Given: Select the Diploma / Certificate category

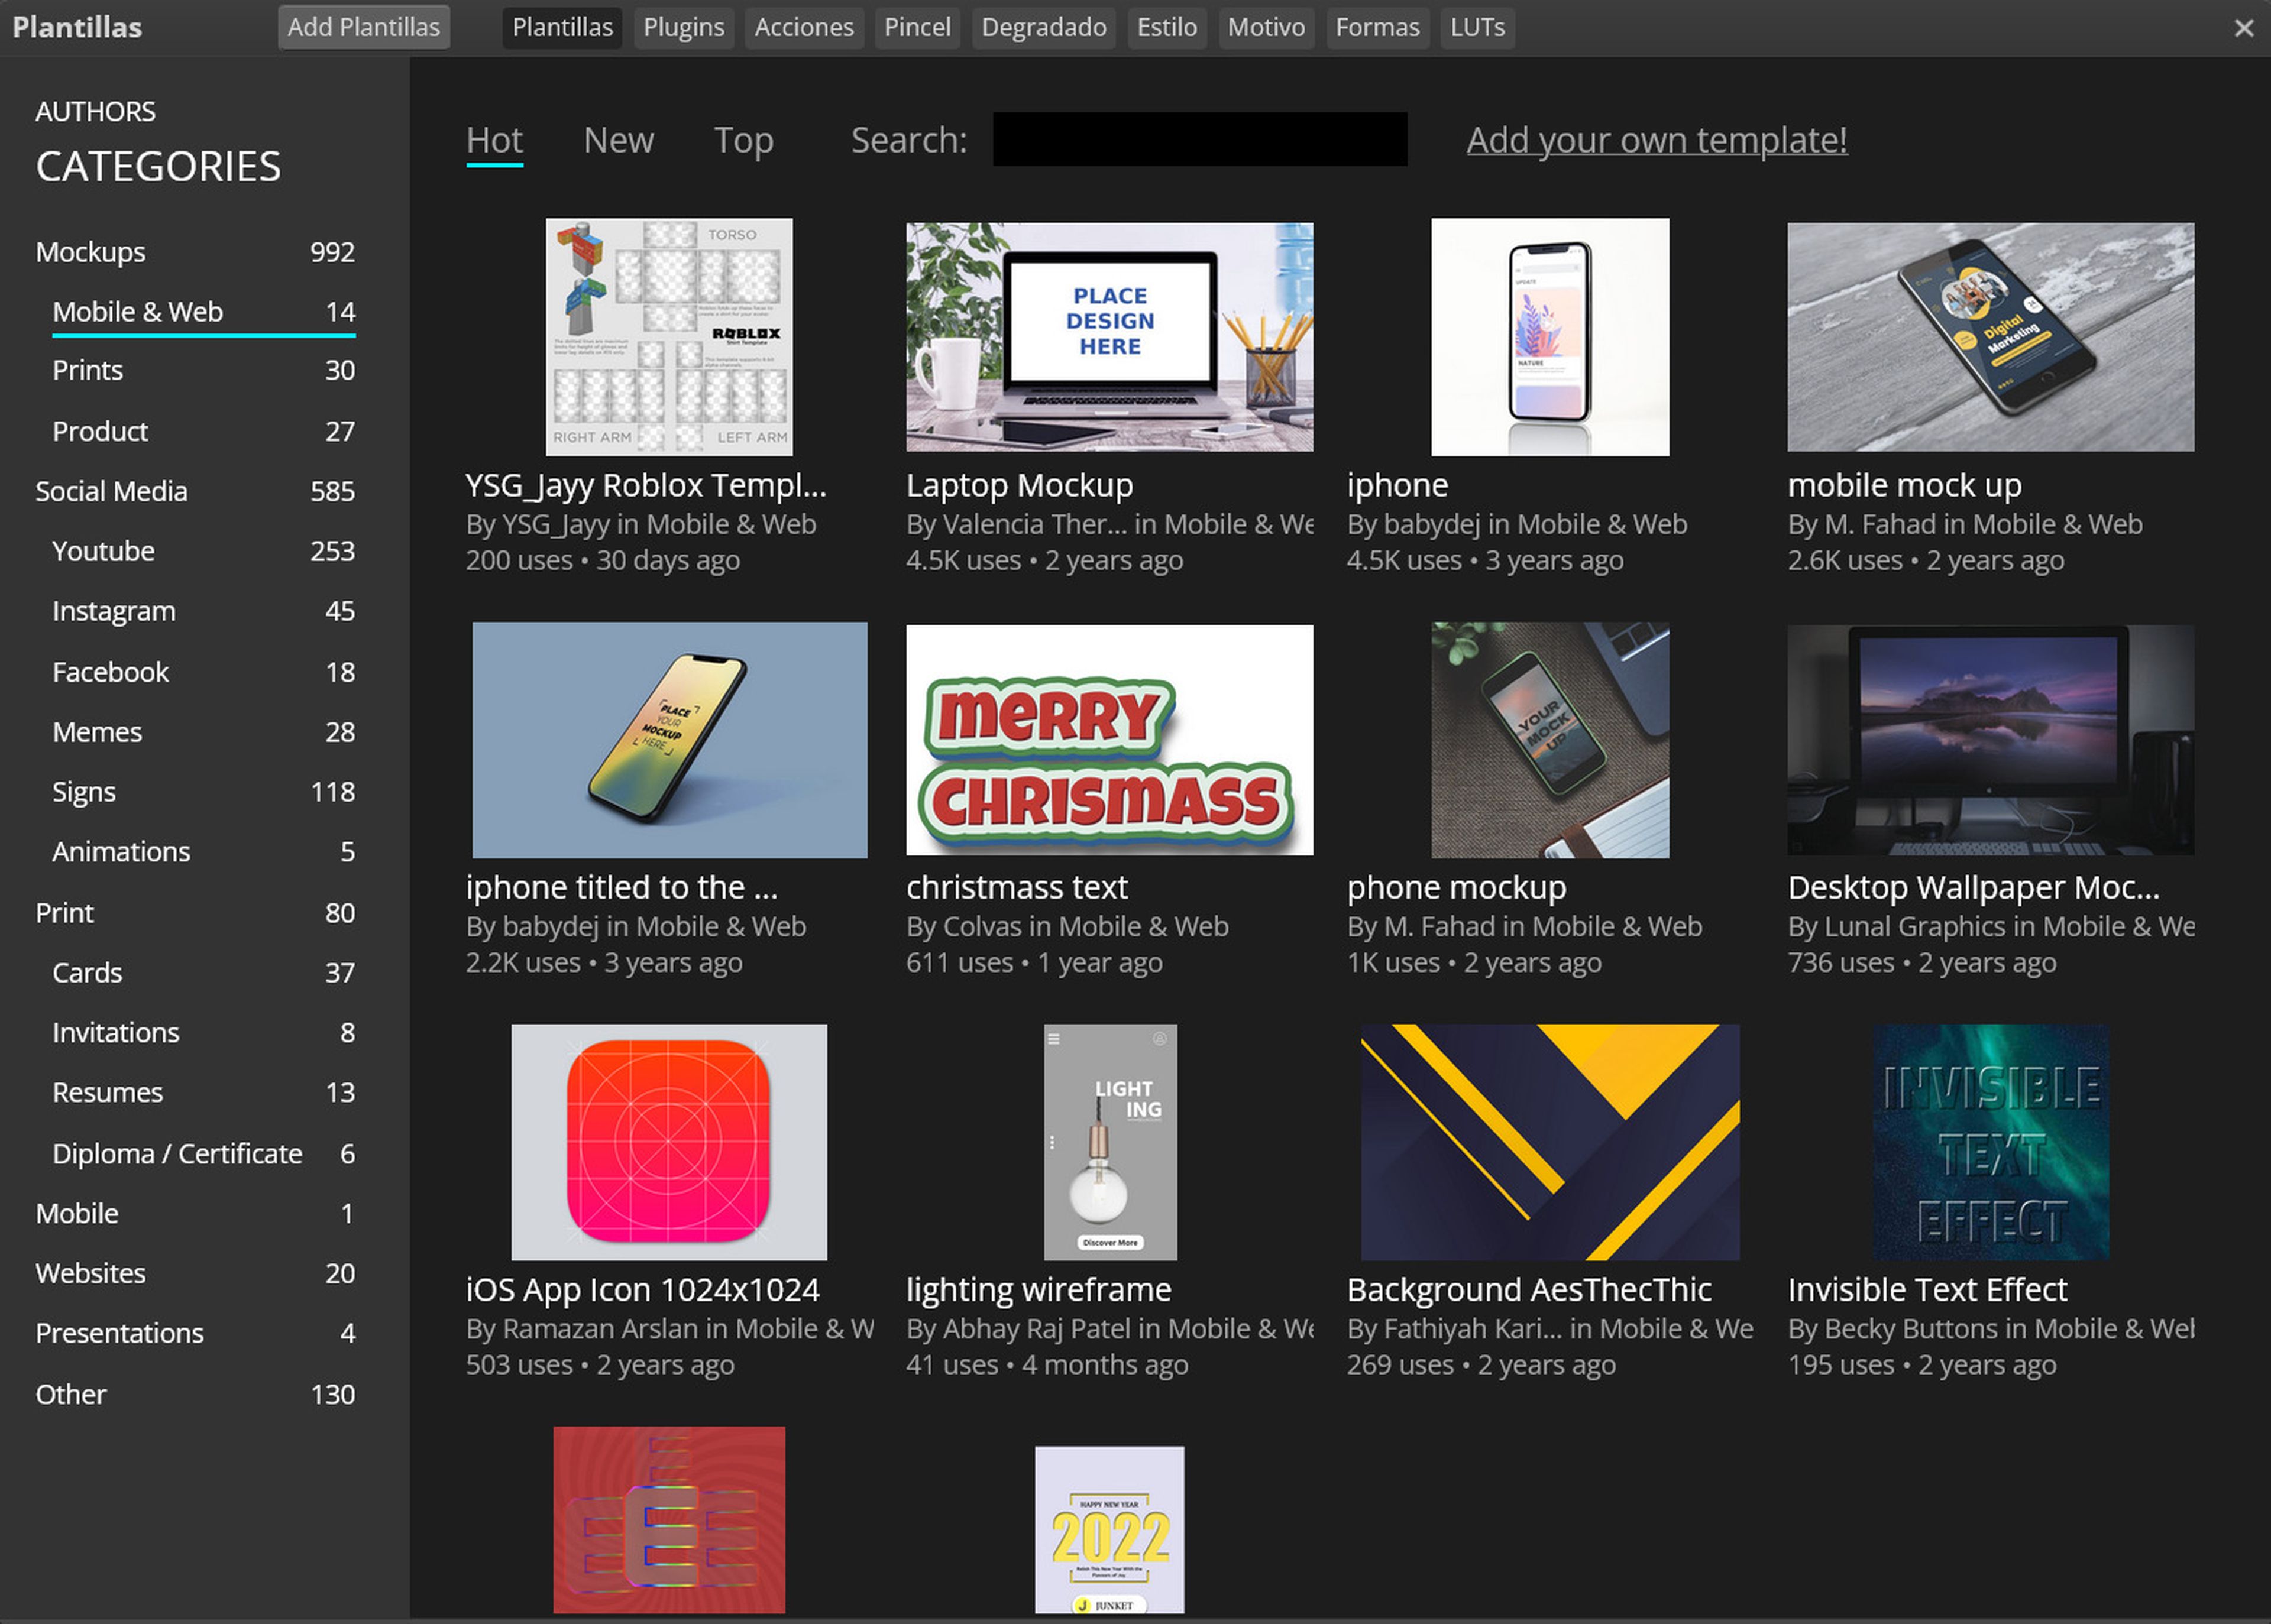Looking at the screenshot, I should 177,1153.
